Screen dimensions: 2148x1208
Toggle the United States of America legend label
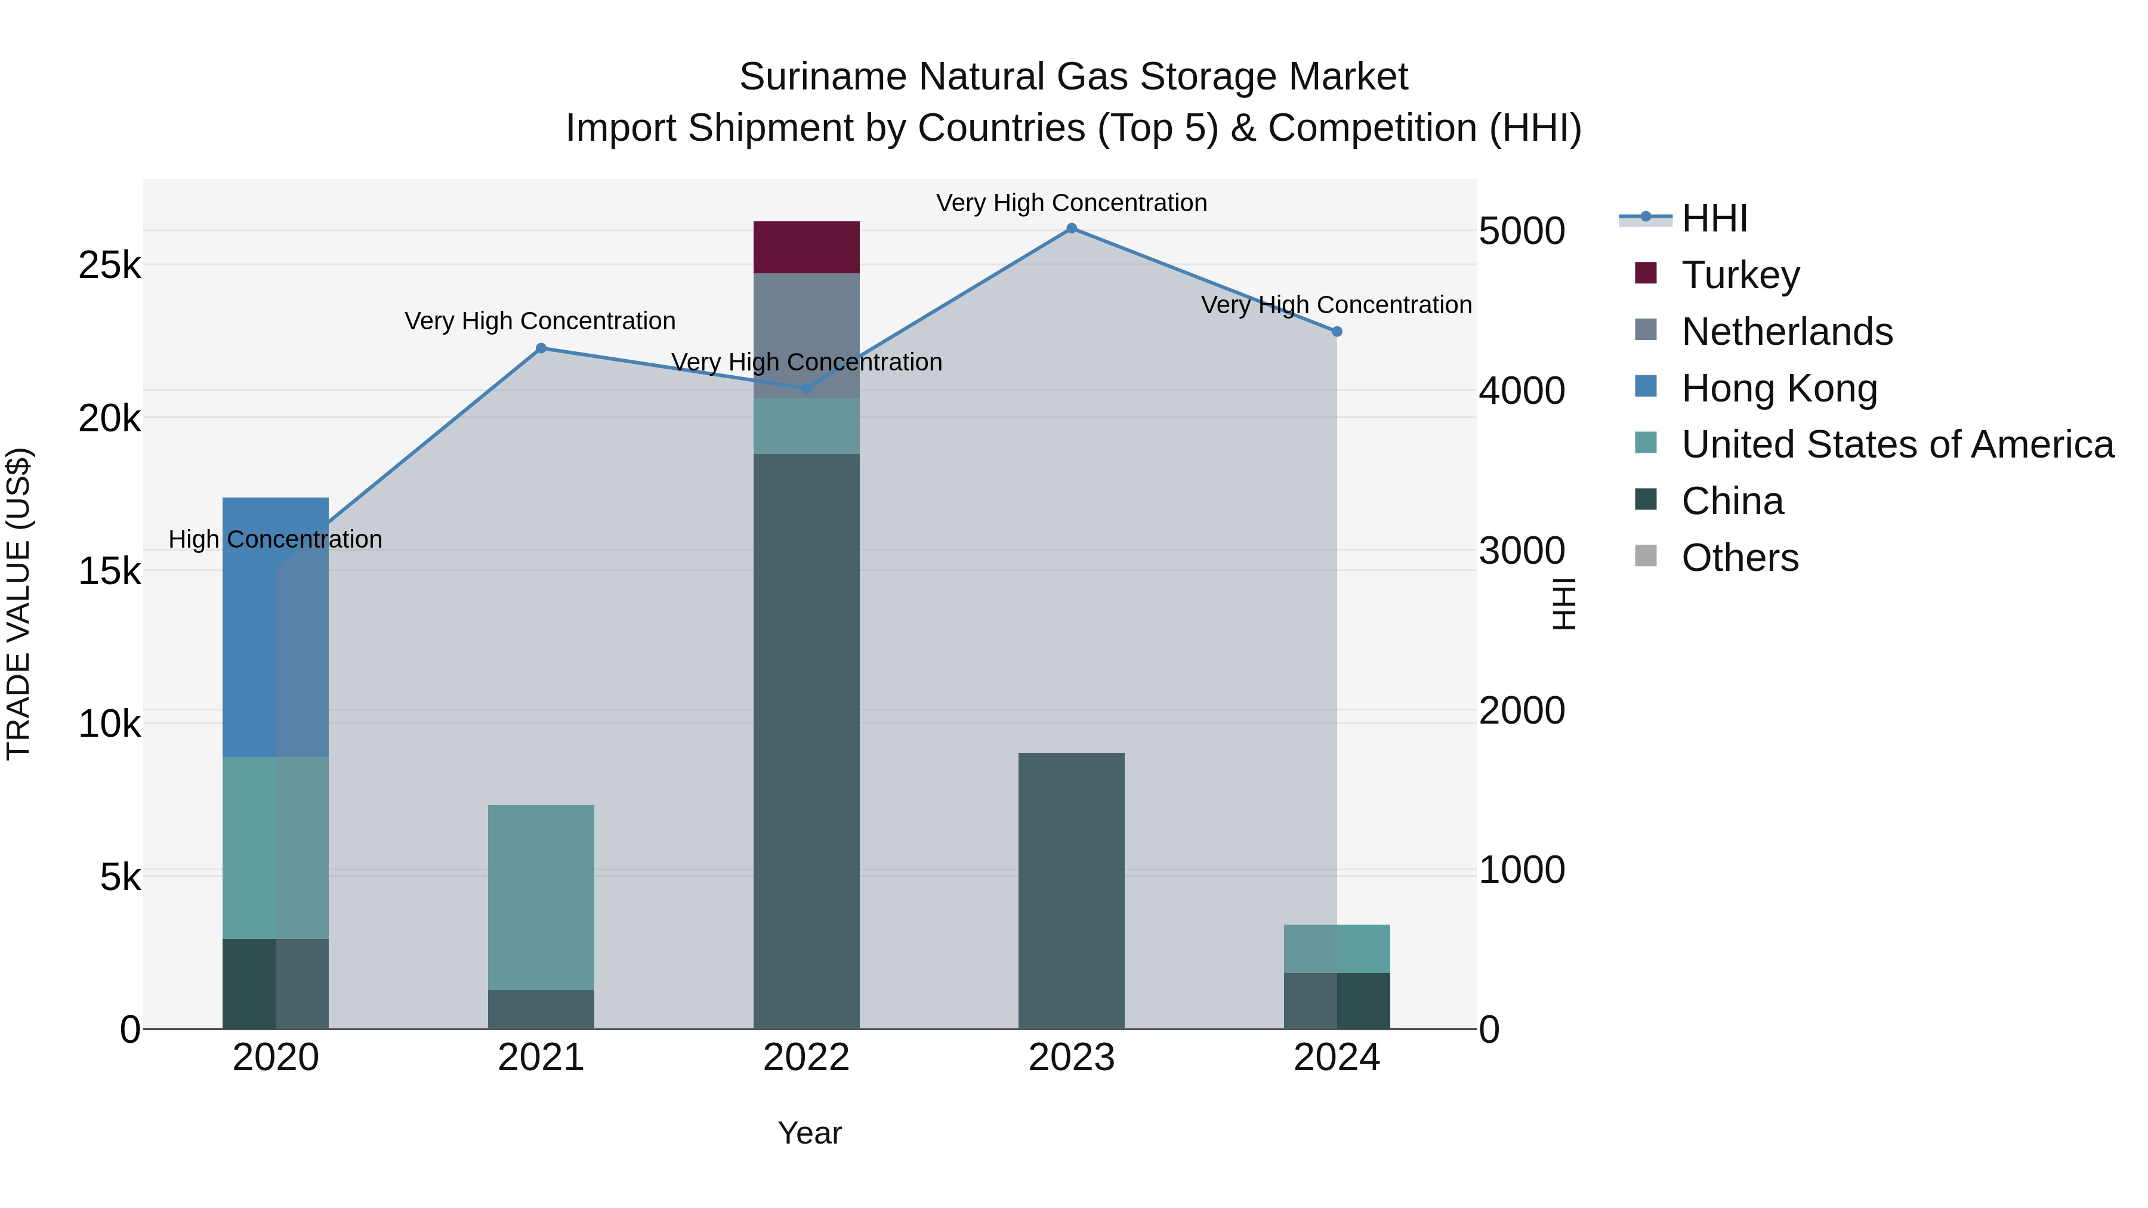[1898, 444]
